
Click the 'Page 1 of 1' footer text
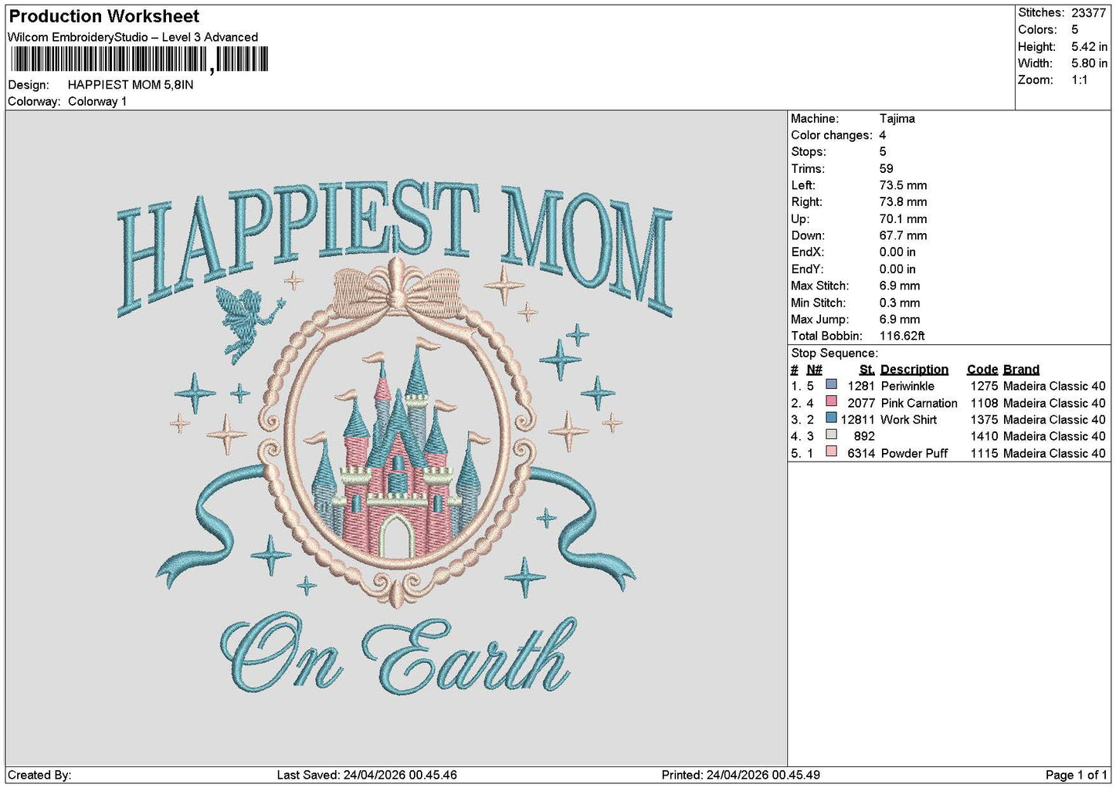coord(1076,775)
